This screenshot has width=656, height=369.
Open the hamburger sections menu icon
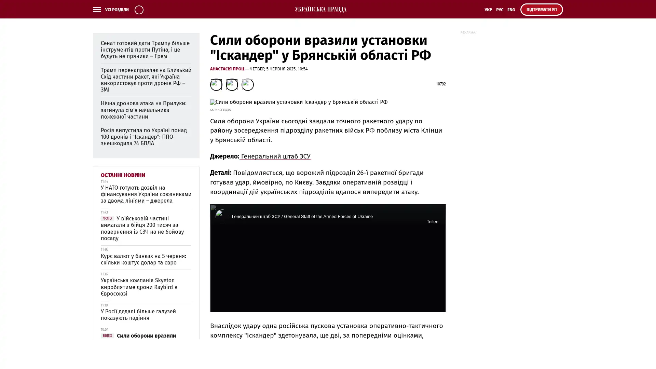97,10
